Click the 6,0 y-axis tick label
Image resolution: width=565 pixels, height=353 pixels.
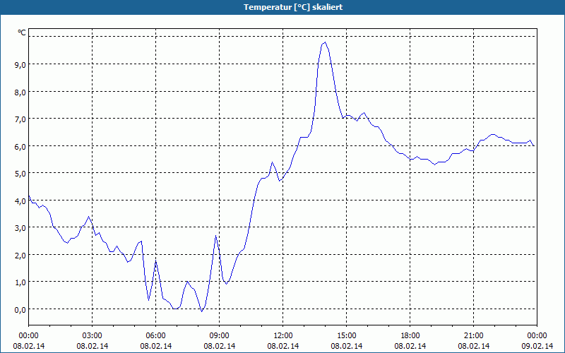pyautogui.click(x=21, y=147)
